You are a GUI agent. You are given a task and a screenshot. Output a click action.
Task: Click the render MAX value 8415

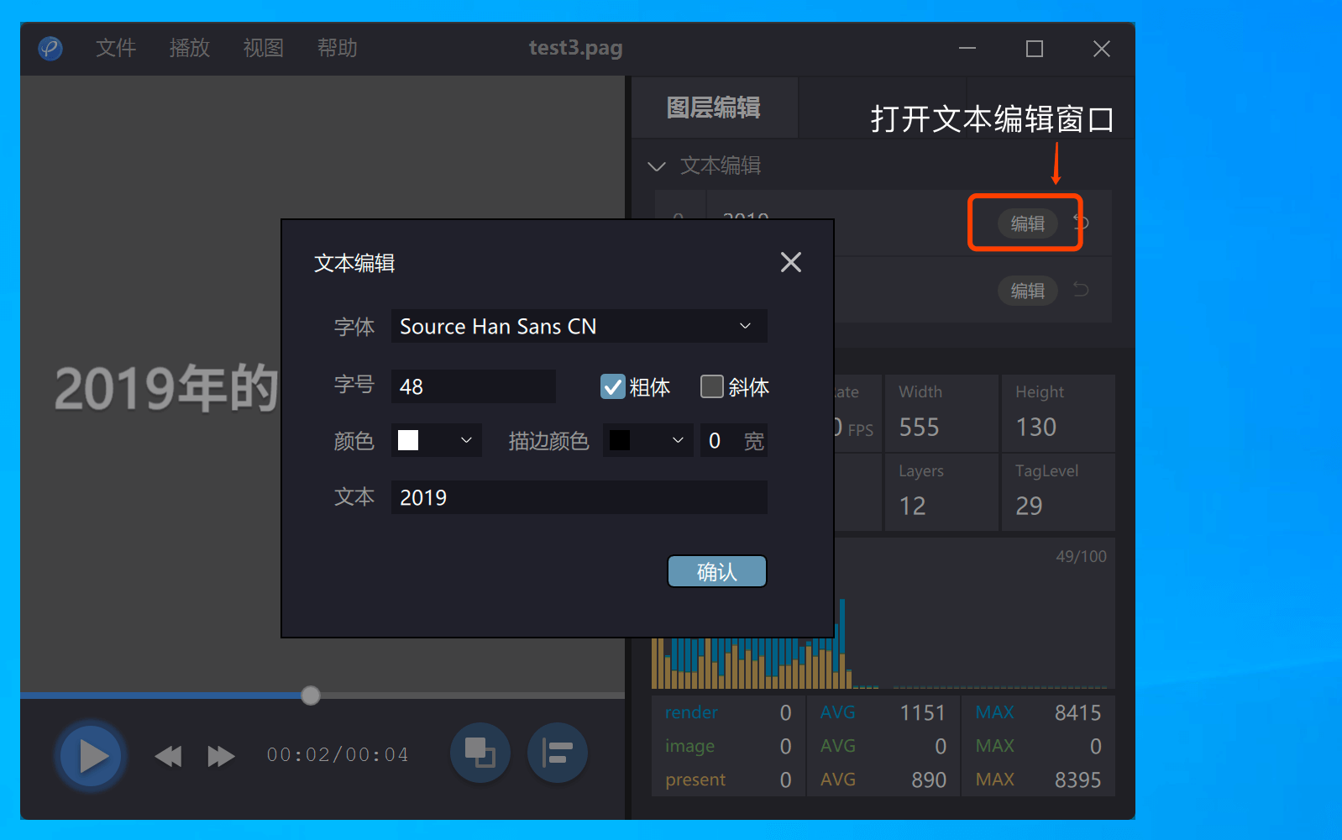1077,713
